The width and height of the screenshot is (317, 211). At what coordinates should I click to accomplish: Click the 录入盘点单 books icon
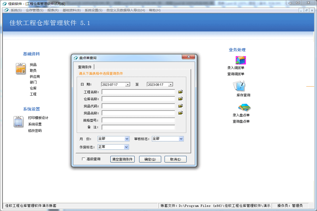[244, 107]
